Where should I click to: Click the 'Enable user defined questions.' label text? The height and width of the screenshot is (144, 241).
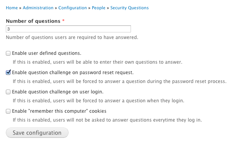click(46, 53)
